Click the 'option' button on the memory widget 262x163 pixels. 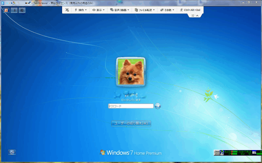[217, 154]
